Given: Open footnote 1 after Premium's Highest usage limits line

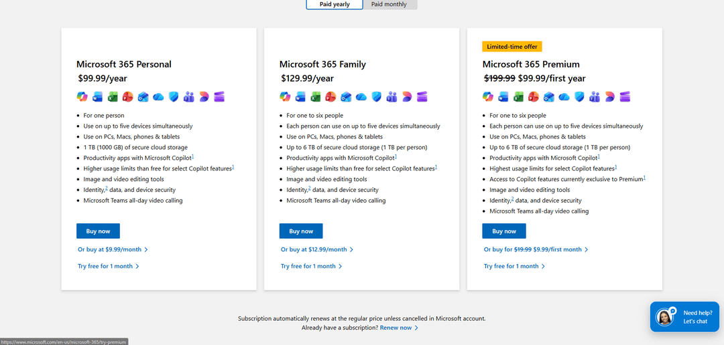Looking at the screenshot, I should [x=616, y=167].
